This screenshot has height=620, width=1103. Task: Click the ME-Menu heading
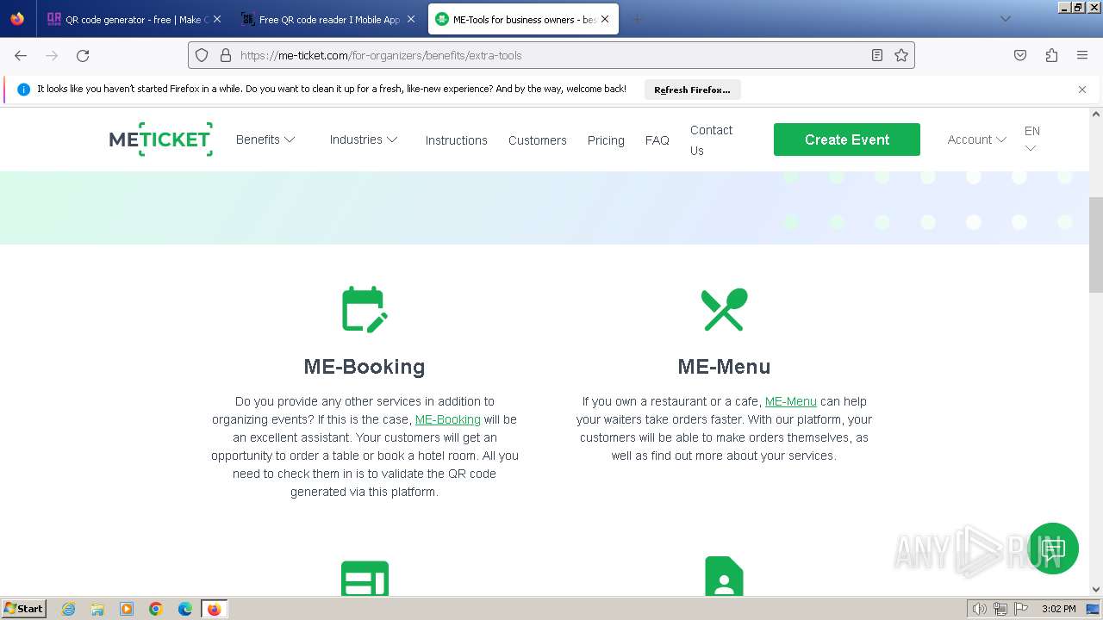pyautogui.click(x=724, y=367)
